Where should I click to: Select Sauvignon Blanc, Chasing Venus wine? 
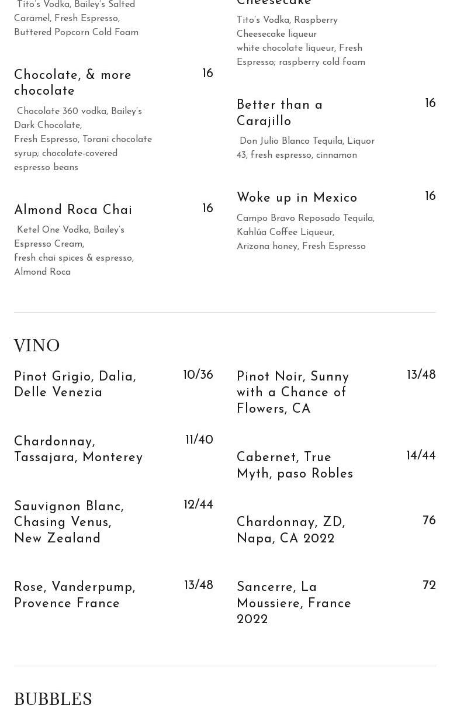click(69, 523)
